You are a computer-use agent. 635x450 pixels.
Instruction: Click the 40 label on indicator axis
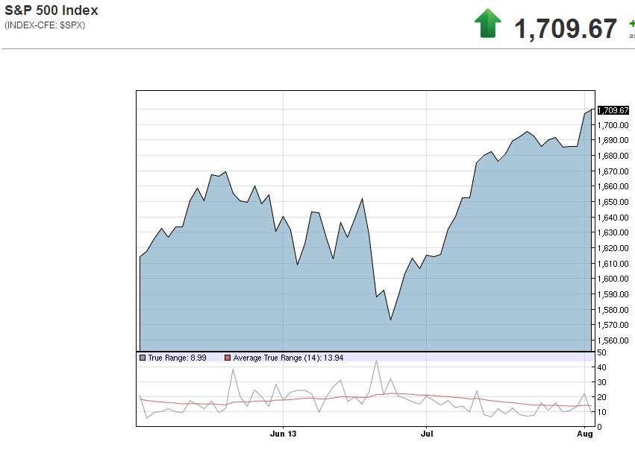[601, 367]
